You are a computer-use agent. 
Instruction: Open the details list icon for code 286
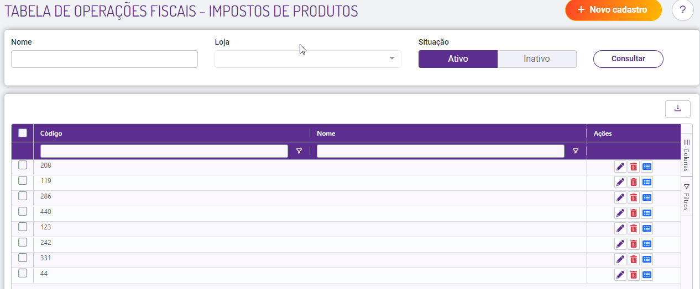pos(647,197)
